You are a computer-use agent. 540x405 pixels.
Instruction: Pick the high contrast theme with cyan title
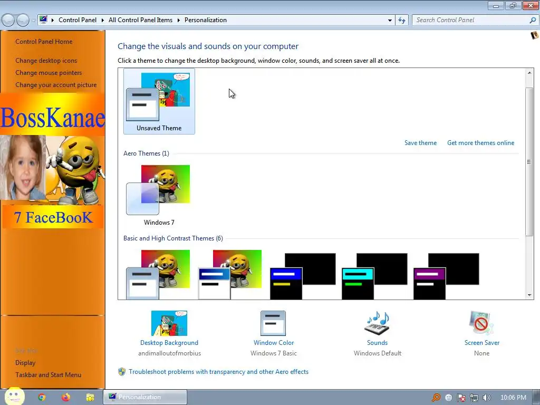(374, 276)
